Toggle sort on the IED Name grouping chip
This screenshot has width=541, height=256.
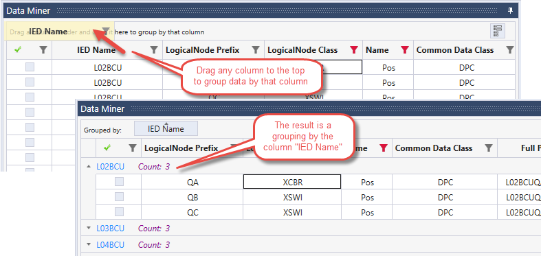[x=166, y=128]
